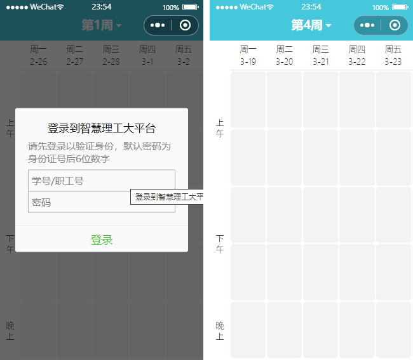
Task: Click 周五 3-2 header in left screen
Action: point(184,55)
